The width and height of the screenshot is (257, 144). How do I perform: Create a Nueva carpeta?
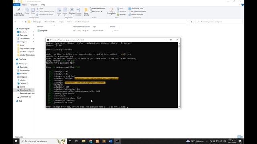pyautogui.click(x=86, y=12)
